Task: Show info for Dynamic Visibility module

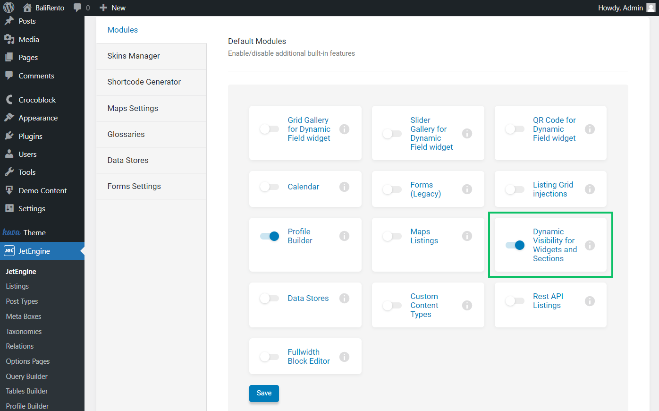Action: coord(590,245)
